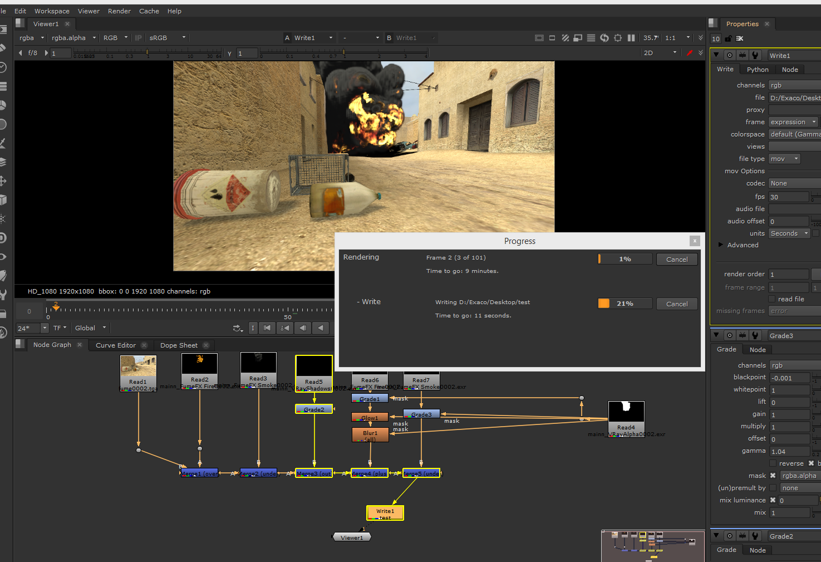Open the 2D view mode dropdown
The height and width of the screenshot is (562, 821).
(x=660, y=53)
